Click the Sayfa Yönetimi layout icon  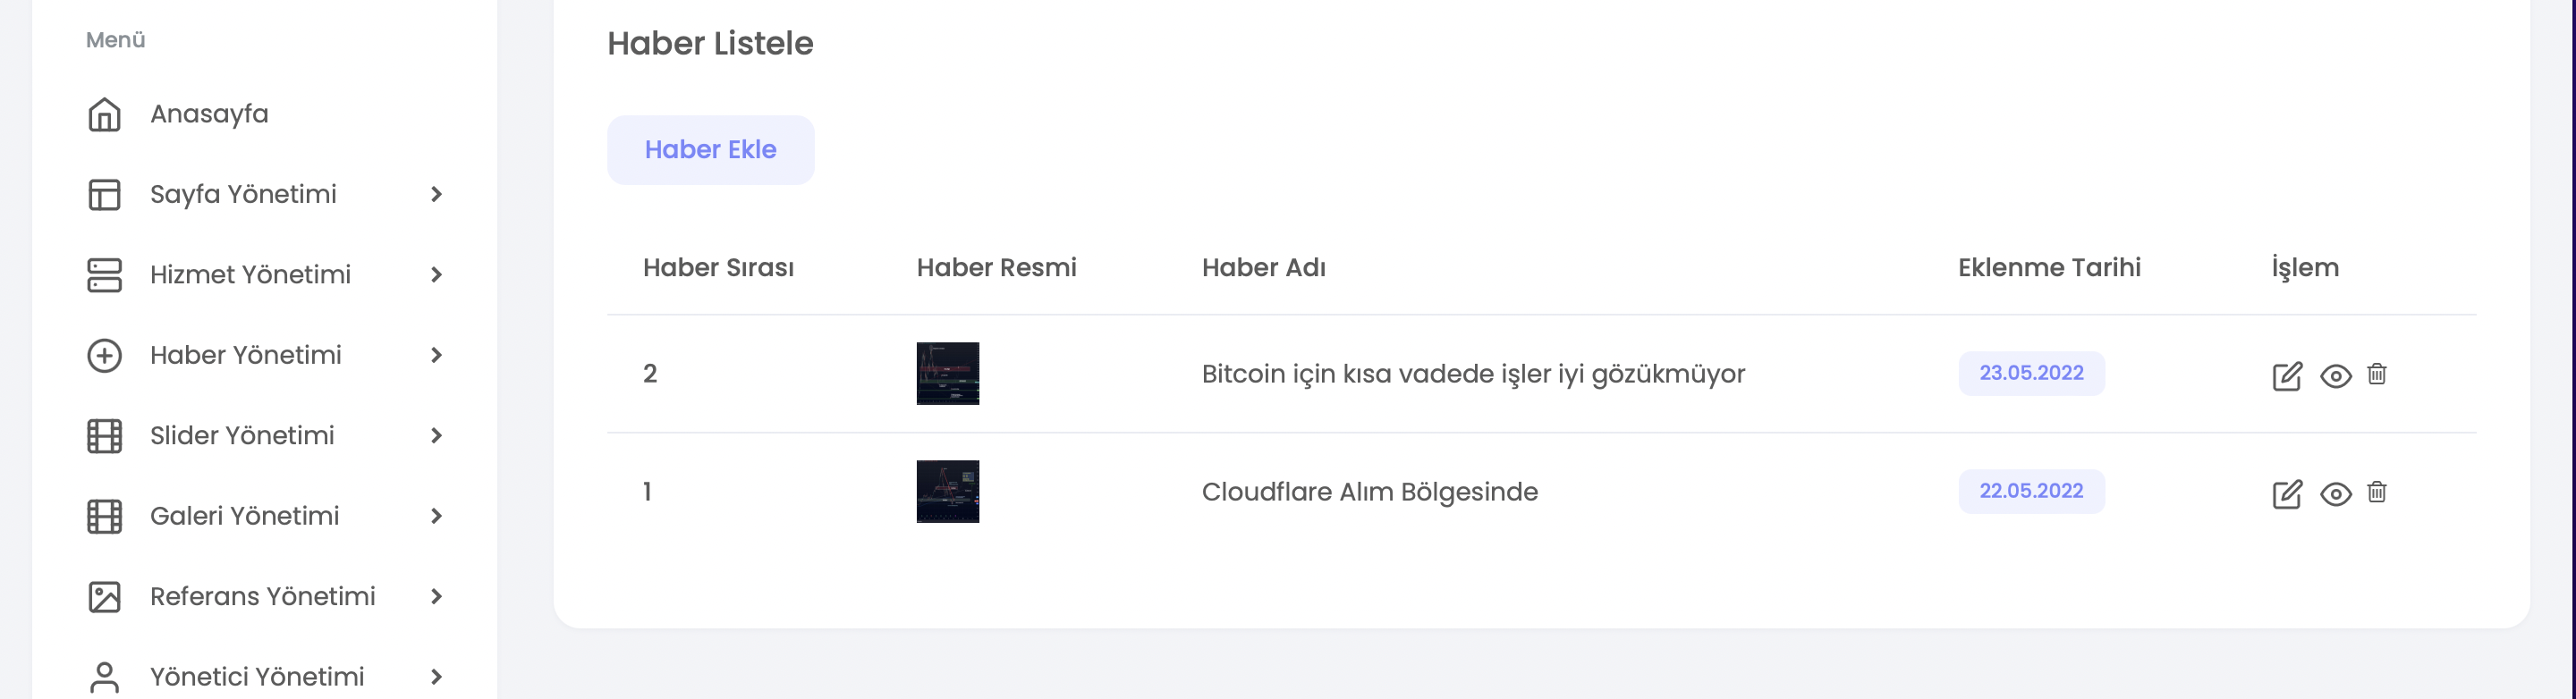104,195
